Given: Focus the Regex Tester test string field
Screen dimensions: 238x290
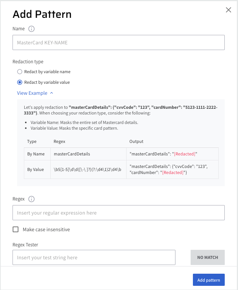Looking at the screenshot, I should (94, 257).
